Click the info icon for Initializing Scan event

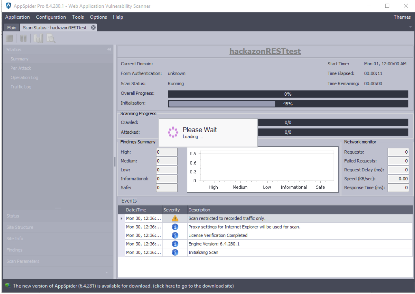coord(175,252)
